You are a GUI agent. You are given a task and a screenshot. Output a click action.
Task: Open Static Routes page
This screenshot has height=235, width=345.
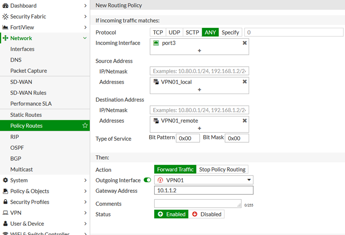pyautogui.click(x=26, y=115)
